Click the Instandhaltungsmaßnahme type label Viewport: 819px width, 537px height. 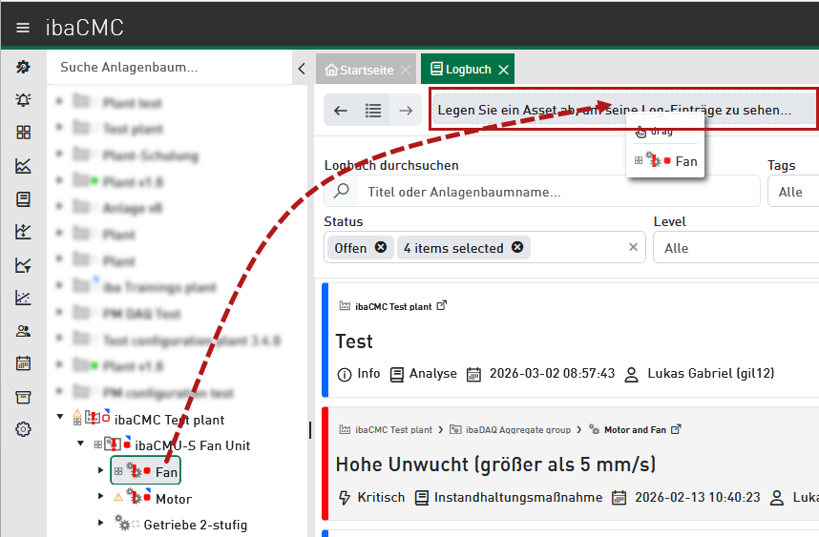518,497
